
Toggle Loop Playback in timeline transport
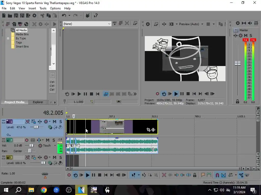click(75, 175)
